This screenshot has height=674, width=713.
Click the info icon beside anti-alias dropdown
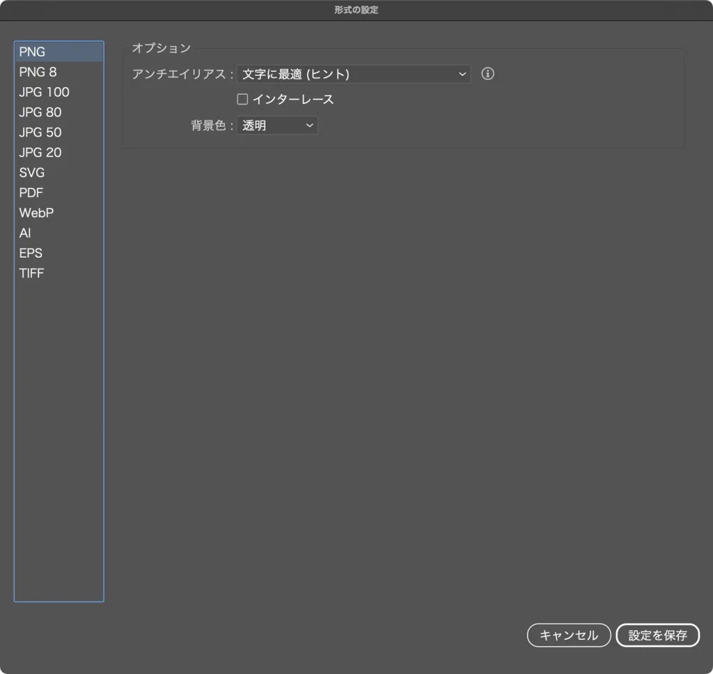click(487, 74)
